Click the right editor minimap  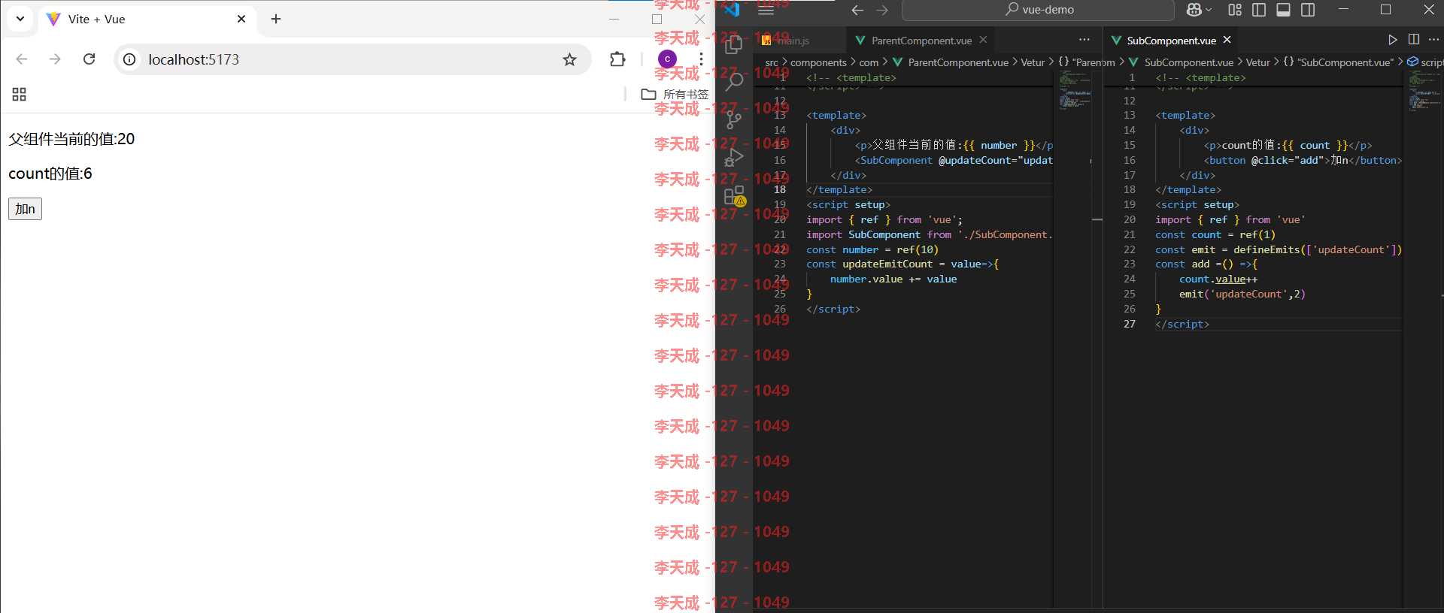click(1424, 91)
